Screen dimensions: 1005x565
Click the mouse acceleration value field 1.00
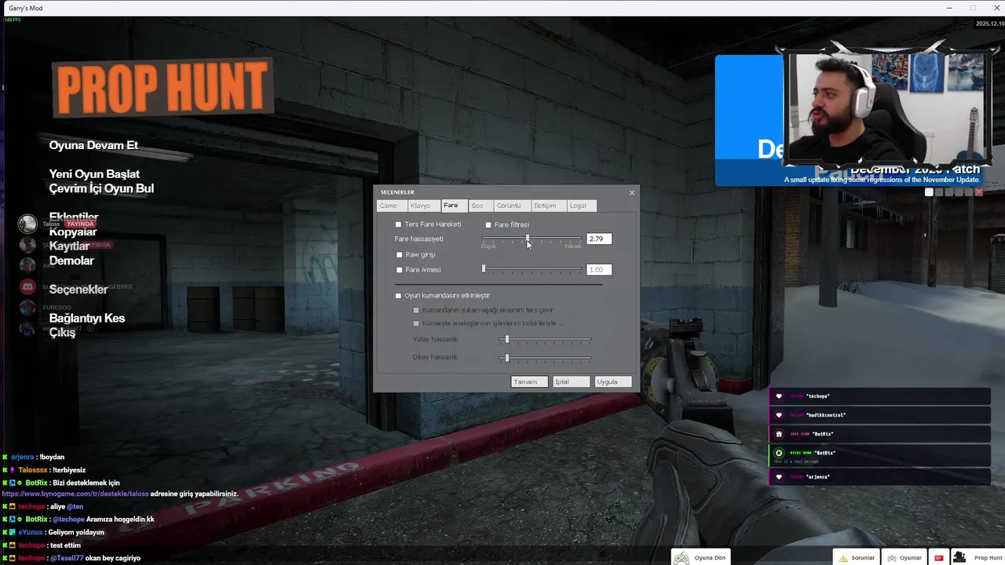pyautogui.click(x=598, y=269)
